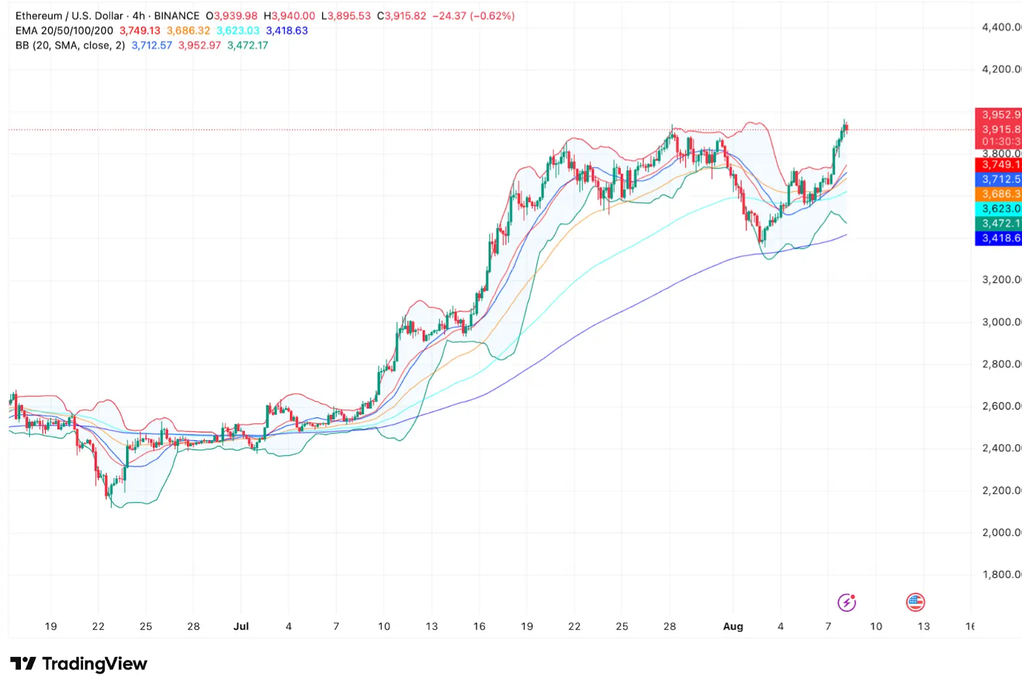Click the 2,600.00 price scale label
This screenshot has width=1022, height=689.
(x=1002, y=406)
